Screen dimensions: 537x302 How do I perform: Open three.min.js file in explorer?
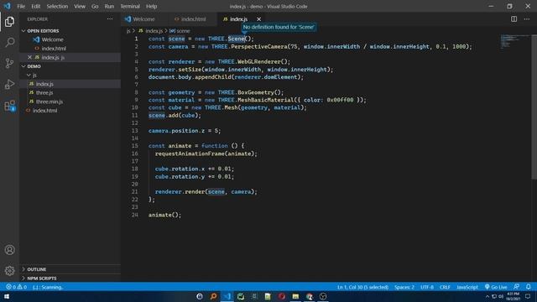(x=50, y=102)
